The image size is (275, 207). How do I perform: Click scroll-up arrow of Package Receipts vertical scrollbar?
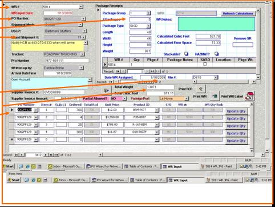pyautogui.click(x=258, y=10)
